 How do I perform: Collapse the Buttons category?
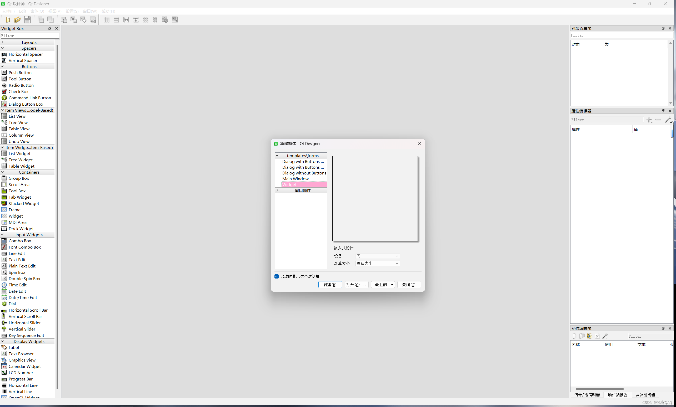2,66
